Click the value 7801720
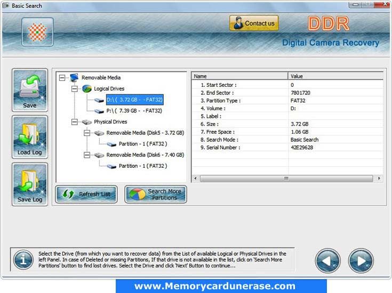This screenshot has height=293, width=392. [x=300, y=93]
